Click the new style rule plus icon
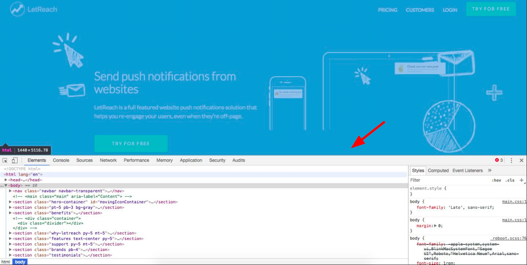Image resolution: width=527 pixels, height=265 pixels. (522, 180)
